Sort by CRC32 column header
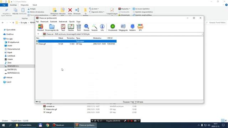228x128 pixels. click(110, 38)
